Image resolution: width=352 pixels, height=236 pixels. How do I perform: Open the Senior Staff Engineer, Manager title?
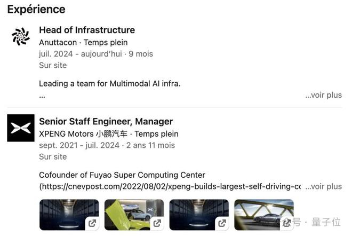(x=106, y=121)
